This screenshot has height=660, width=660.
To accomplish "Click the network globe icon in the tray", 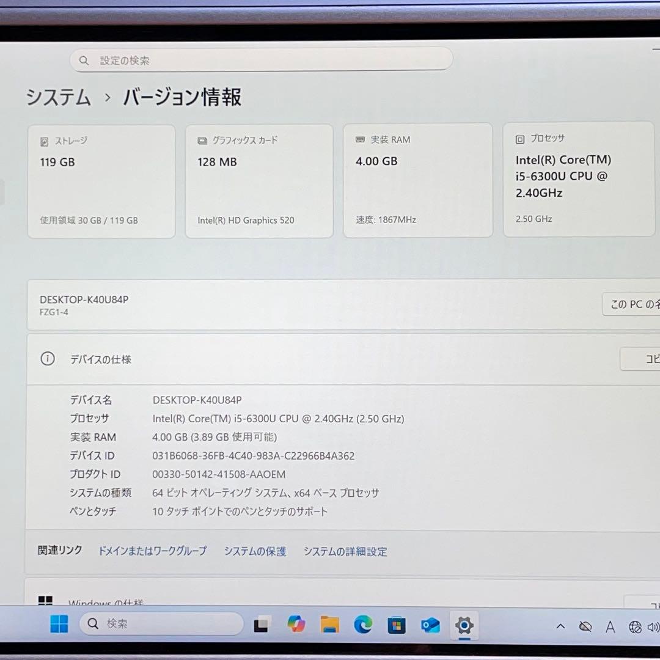I will [632, 626].
